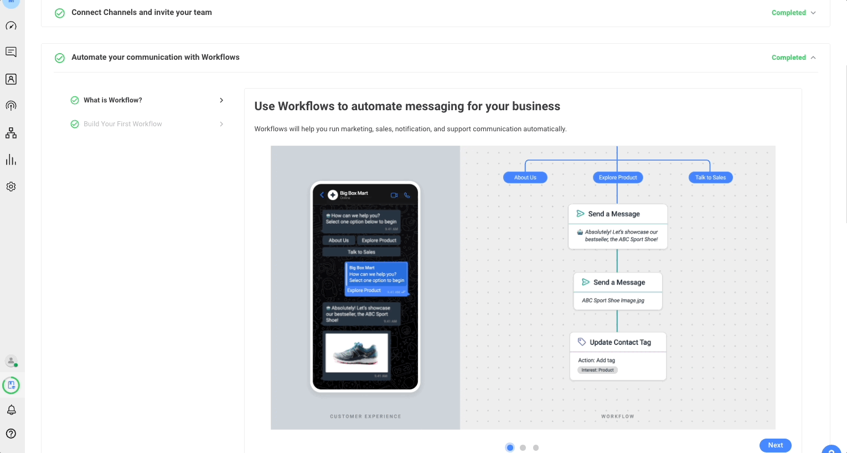Select the second carousel dot indicator
Image resolution: width=847 pixels, height=453 pixels.
(523, 447)
